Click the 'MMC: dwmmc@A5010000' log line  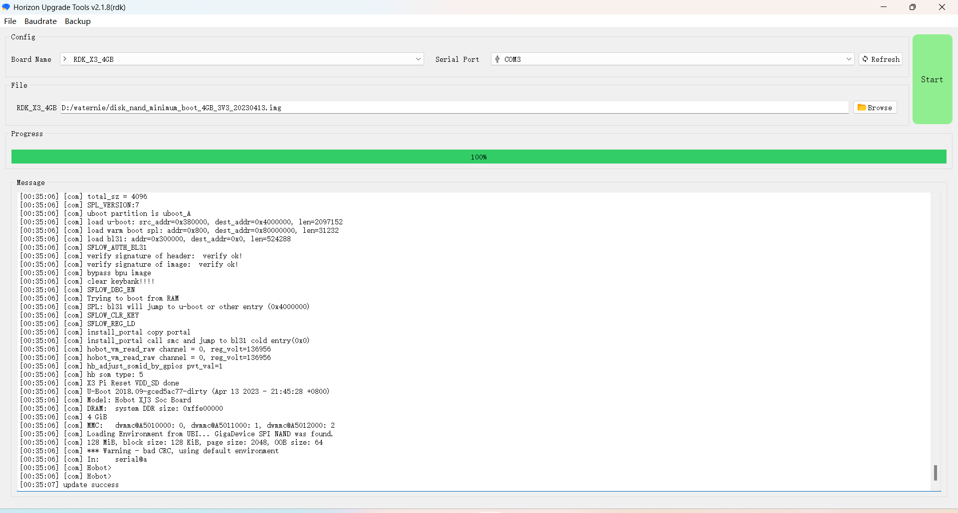click(178, 425)
